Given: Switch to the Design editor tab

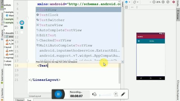Looking at the screenshot, I should (x=20, y=100).
